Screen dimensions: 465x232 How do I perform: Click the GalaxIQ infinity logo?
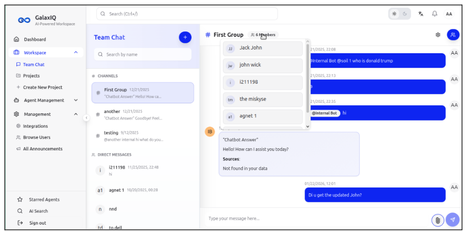(24, 20)
